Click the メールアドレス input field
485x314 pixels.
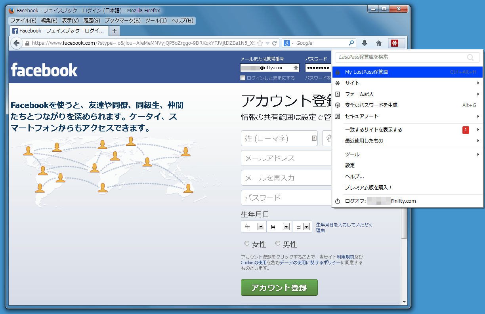286,158
